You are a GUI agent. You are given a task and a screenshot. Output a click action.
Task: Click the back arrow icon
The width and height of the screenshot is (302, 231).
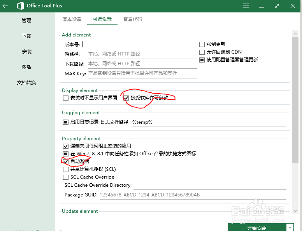(x=5, y=6)
